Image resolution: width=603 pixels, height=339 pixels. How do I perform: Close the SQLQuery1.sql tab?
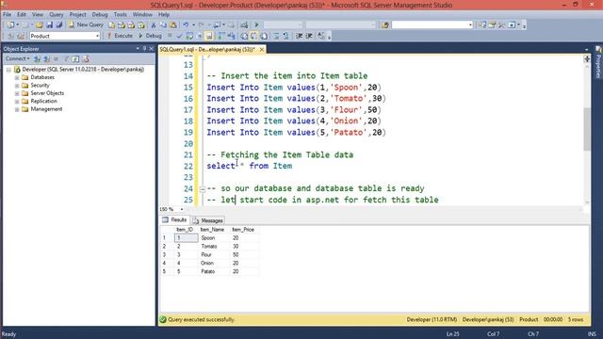(x=262, y=50)
